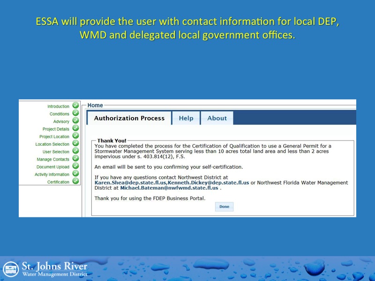This screenshot has height=281, width=375.
Task: Click the Certification step checkmark icon
Action: click(75, 182)
